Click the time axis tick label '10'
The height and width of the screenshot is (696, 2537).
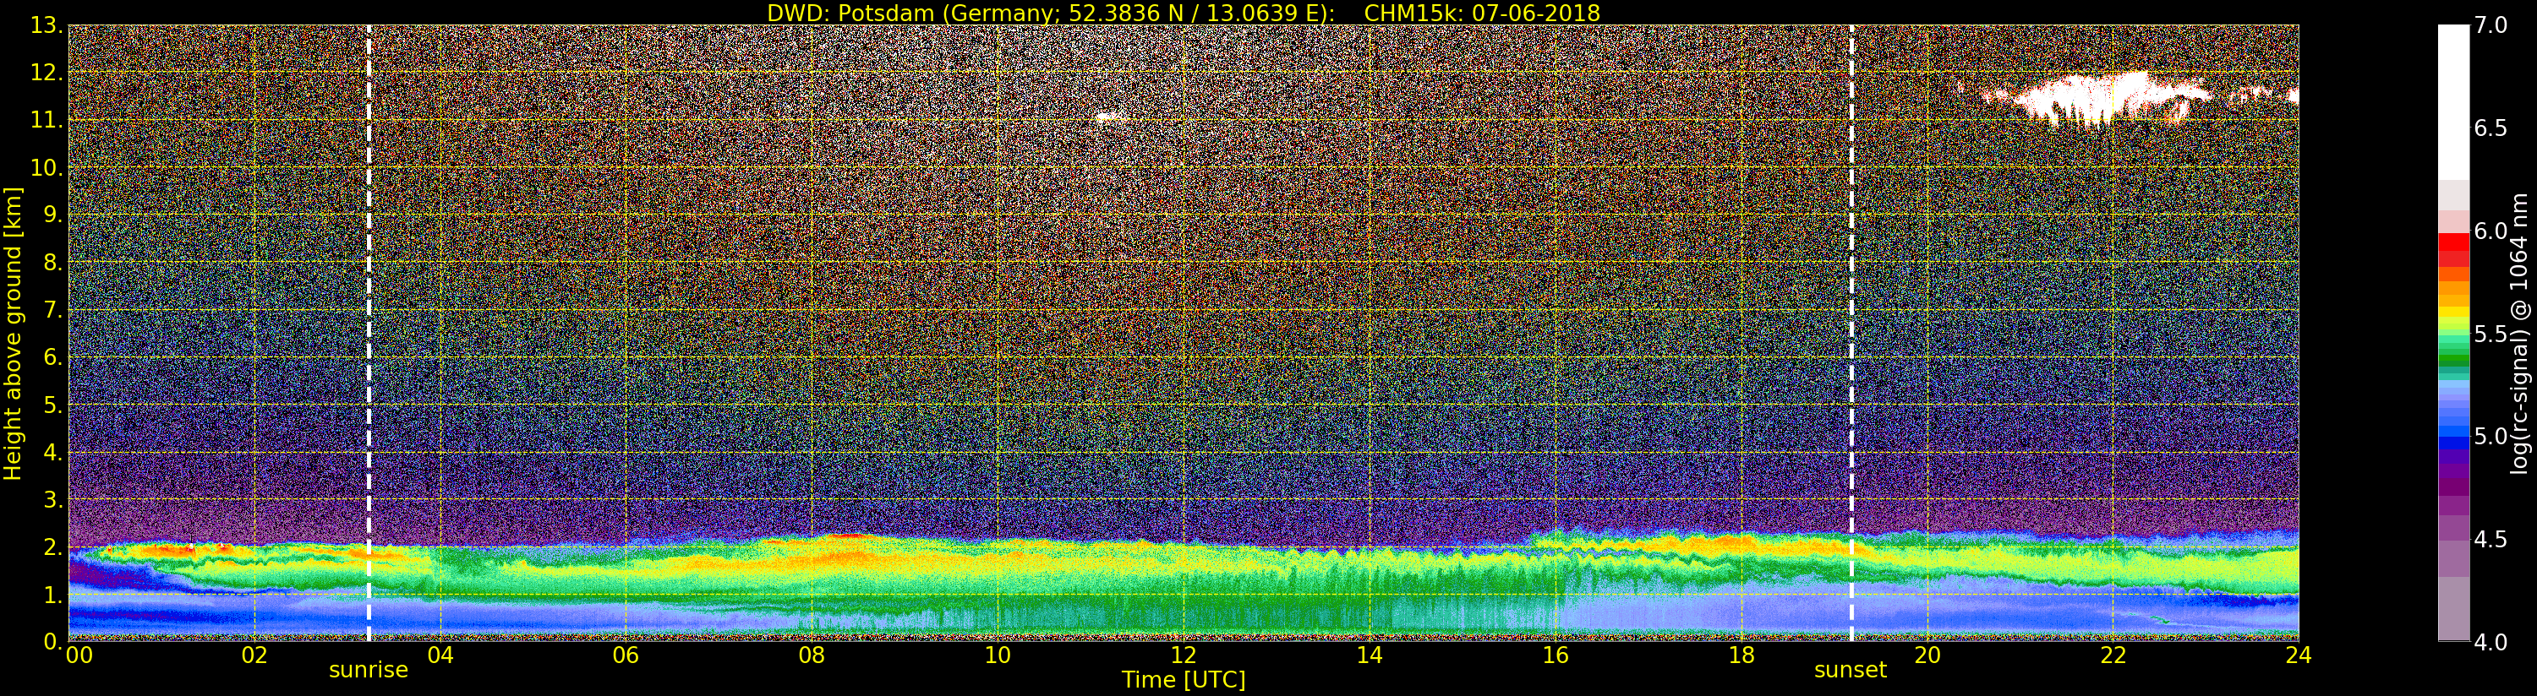[998, 655]
